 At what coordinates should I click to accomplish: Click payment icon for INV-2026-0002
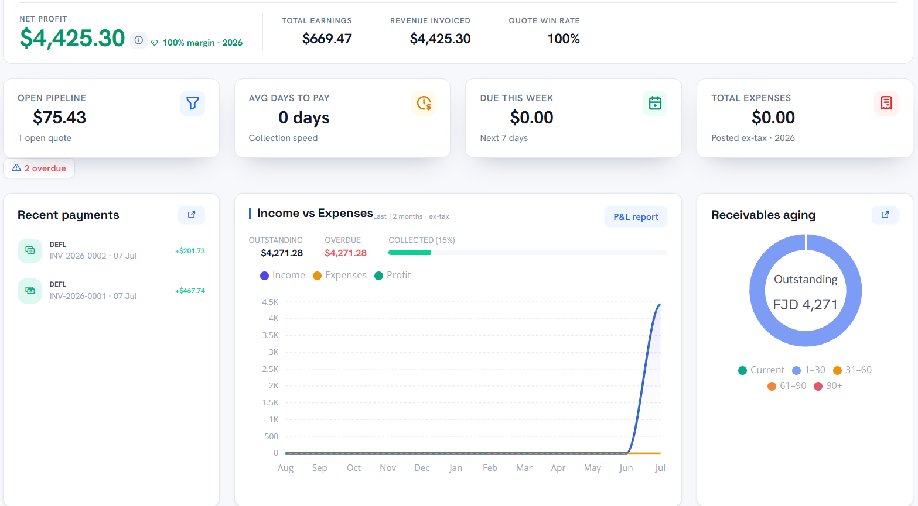pos(30,250)
